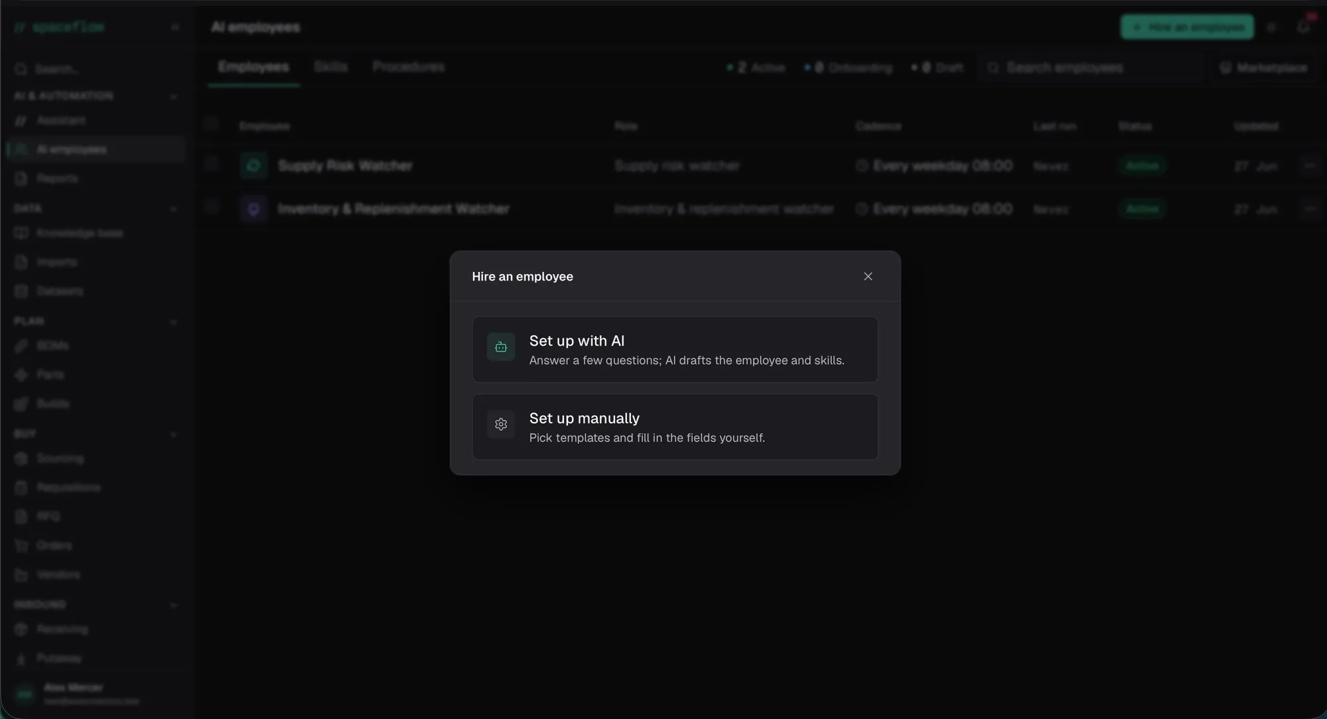Click the Builds icon in the sidebar
The image size is (1327, 719).
[21, 404]
